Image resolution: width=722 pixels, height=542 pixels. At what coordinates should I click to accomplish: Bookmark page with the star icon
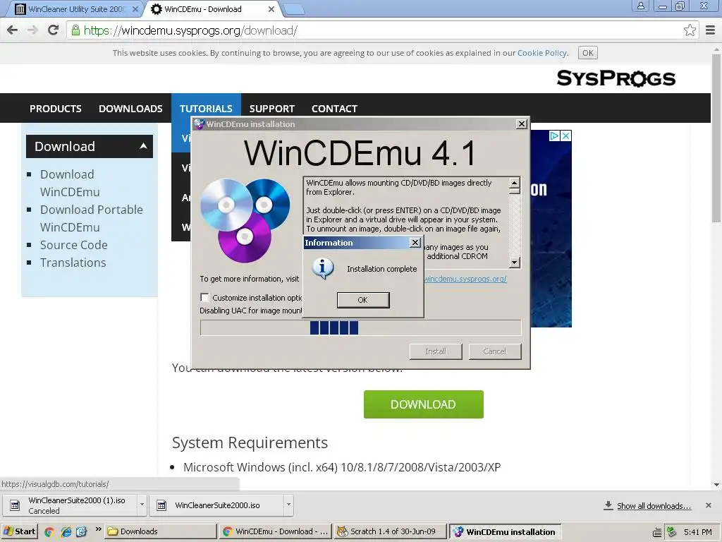690,30
